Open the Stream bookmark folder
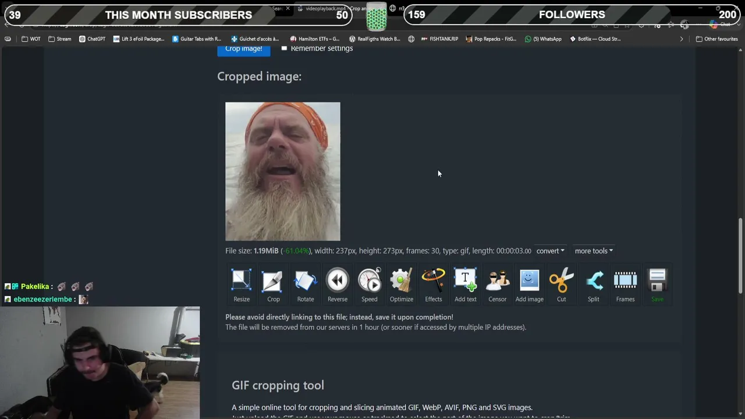 pos(60,39)
